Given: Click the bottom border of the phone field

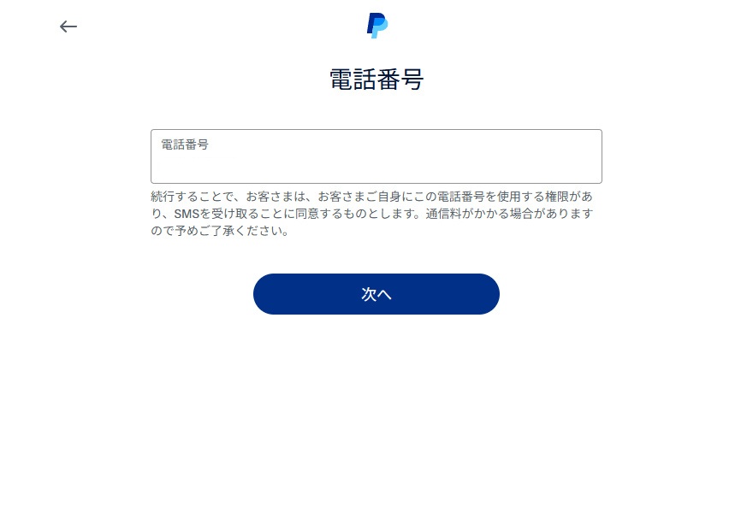Looking at the screenshot, I should (x=376, y=183).
